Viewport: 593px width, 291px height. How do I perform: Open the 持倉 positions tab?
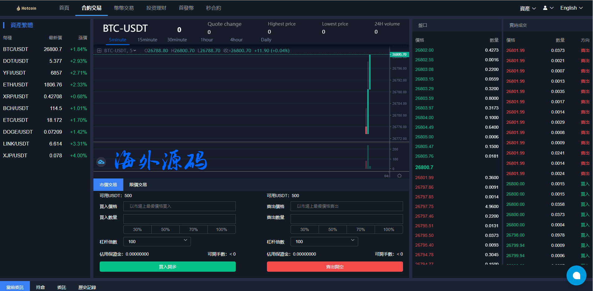point(40,287)
